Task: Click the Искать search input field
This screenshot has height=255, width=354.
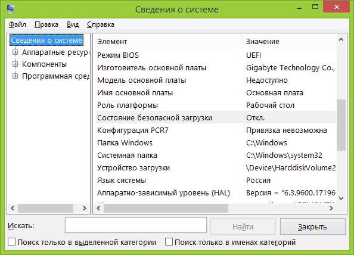Action: tap(136, 225)
